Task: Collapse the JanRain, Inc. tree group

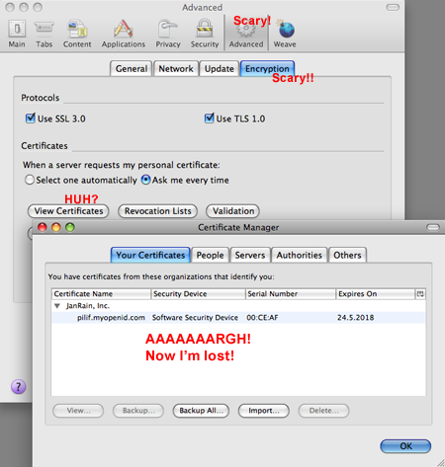Action: pyautogui.click(x=57, y=306)
